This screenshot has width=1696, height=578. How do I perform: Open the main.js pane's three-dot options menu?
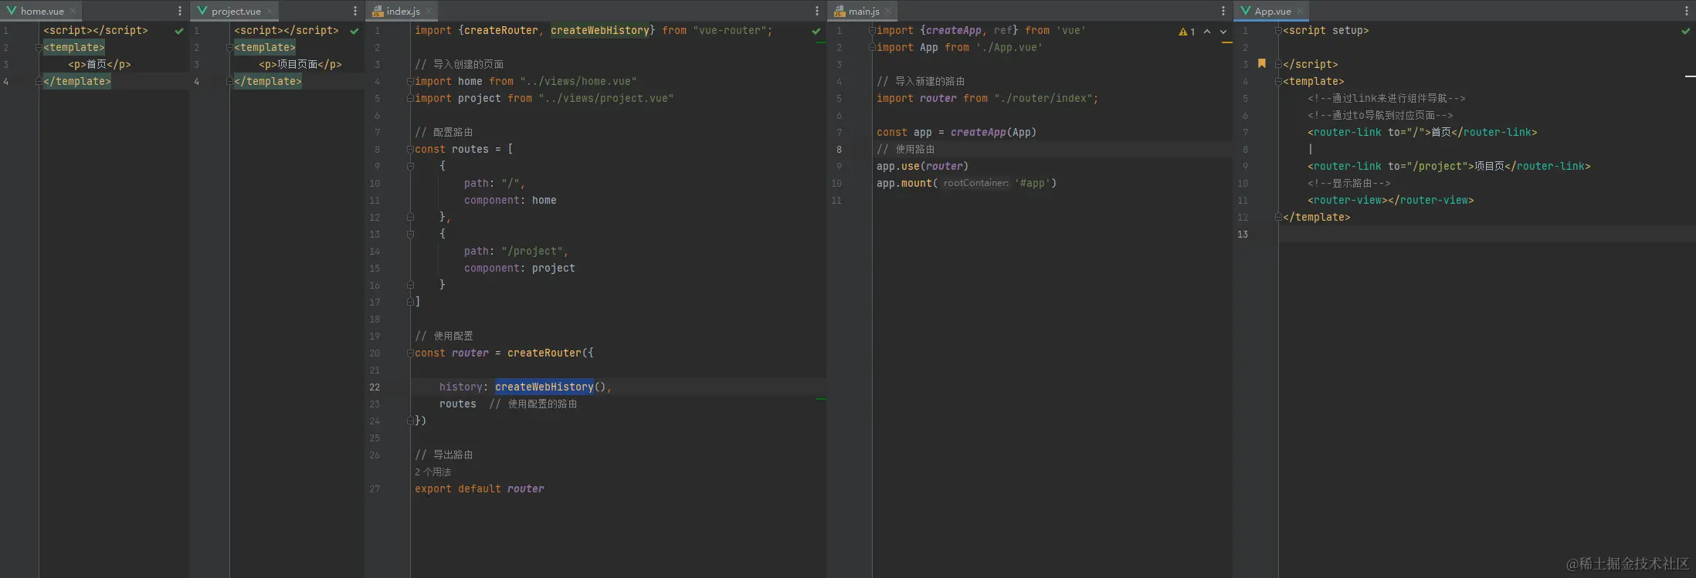(x=1223, y=11)
